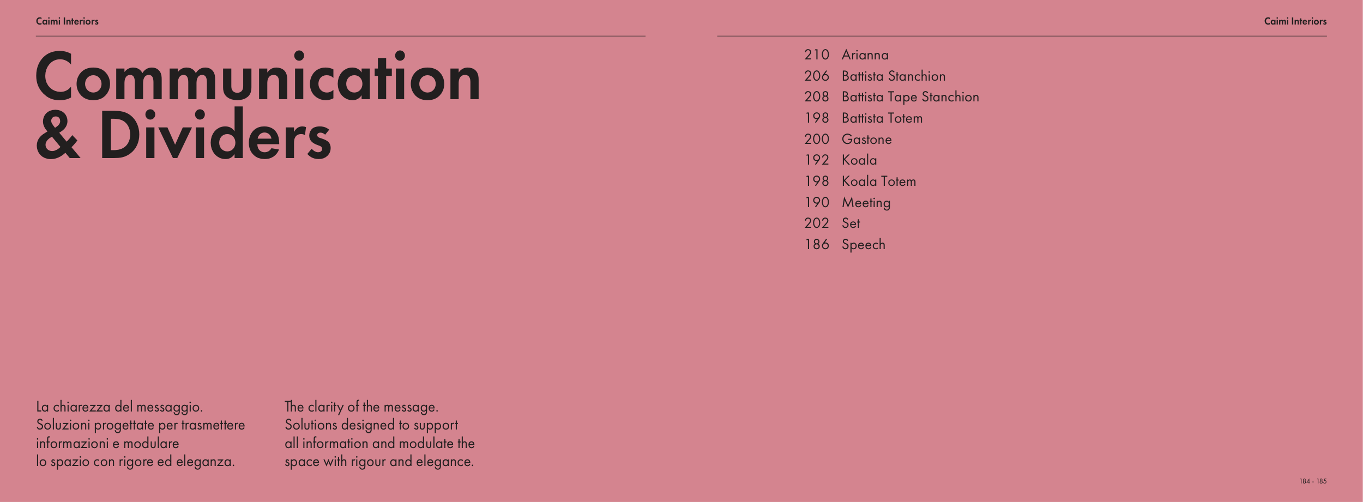Select the Set index entry
The width and height of the screenshot is (1363, 502).
coord(851,223)
